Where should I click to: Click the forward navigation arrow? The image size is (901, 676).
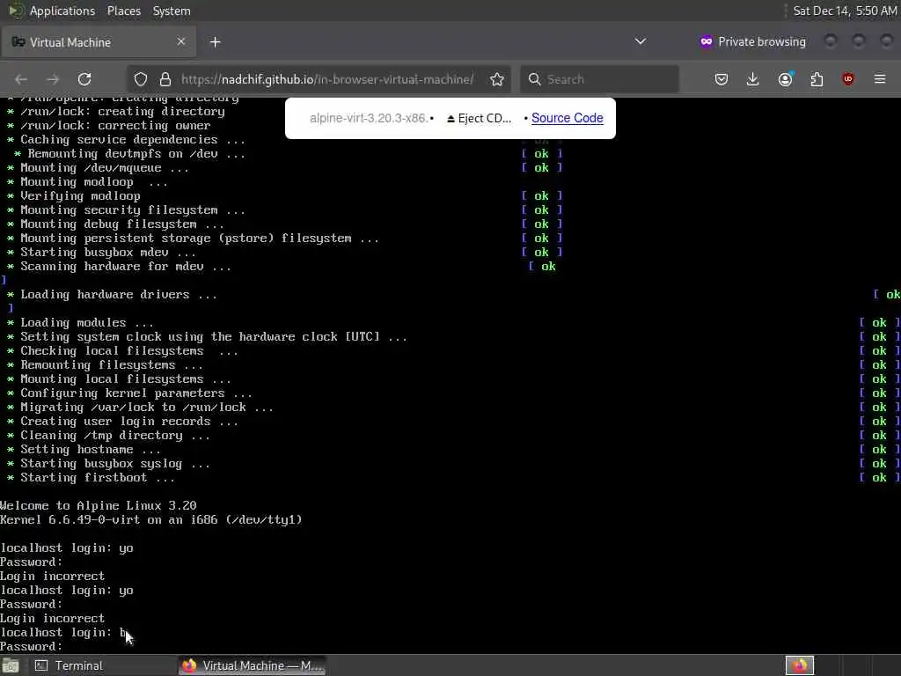coord(53,79)
